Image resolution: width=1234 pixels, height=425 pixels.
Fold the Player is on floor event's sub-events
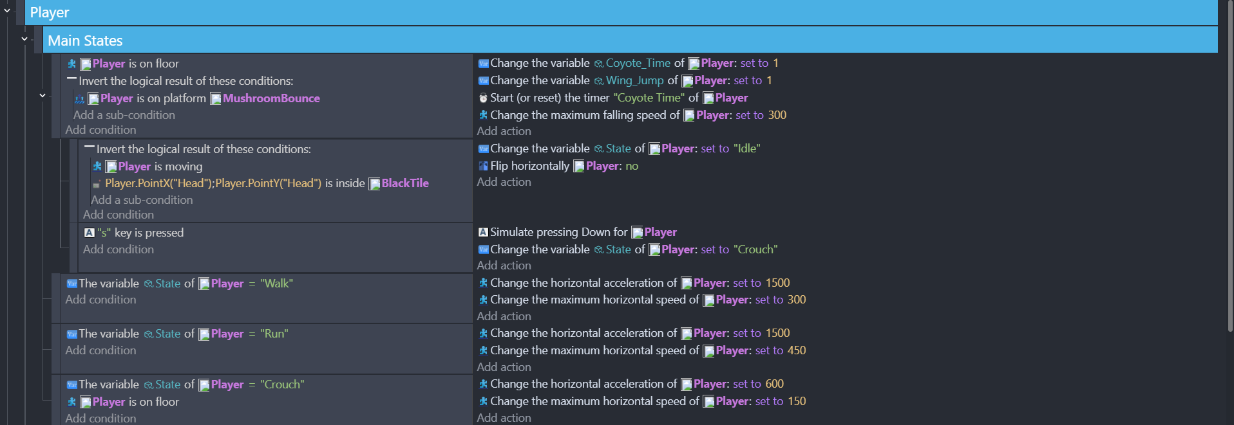point(43,96)
